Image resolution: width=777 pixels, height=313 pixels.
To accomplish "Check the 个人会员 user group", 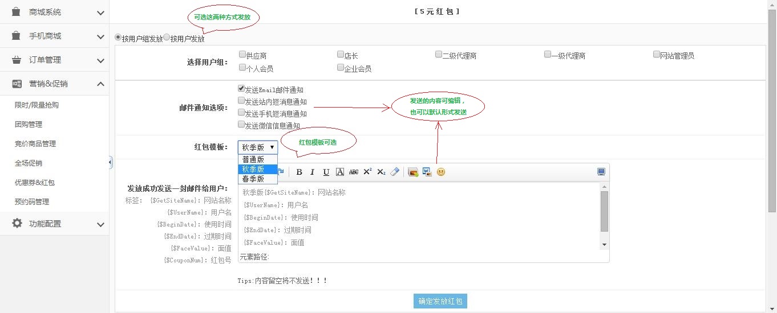I will pos(242,68).
